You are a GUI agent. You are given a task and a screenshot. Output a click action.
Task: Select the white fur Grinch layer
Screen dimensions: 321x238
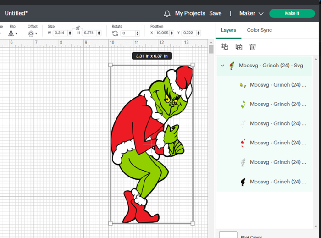264,124
